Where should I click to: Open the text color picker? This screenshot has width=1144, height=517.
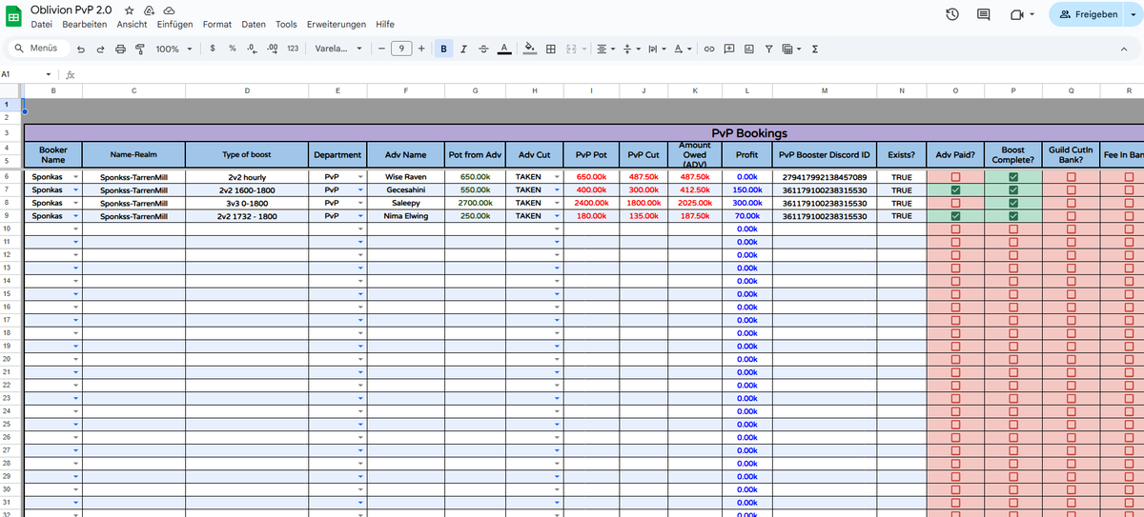click(x=504, y=49)
